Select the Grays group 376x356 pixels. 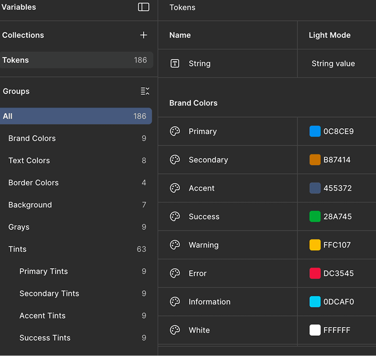[x=19, y=227]
